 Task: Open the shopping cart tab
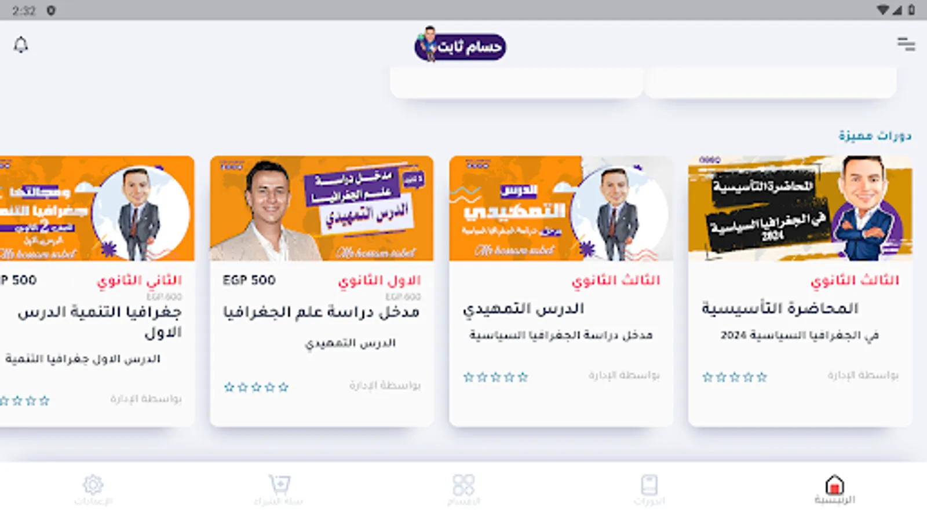coord(278,490)
